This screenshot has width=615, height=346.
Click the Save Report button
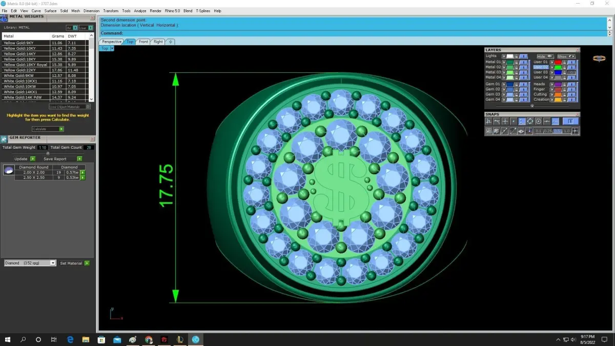(x=63, y=159)
